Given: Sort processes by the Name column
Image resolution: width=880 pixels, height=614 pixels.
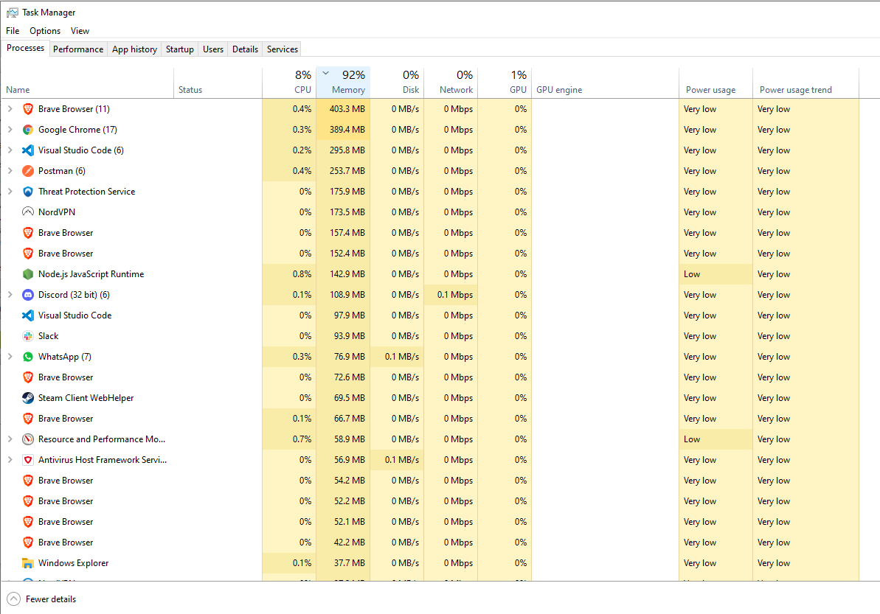Looking at the screenshot, I should tap(88, 83).
